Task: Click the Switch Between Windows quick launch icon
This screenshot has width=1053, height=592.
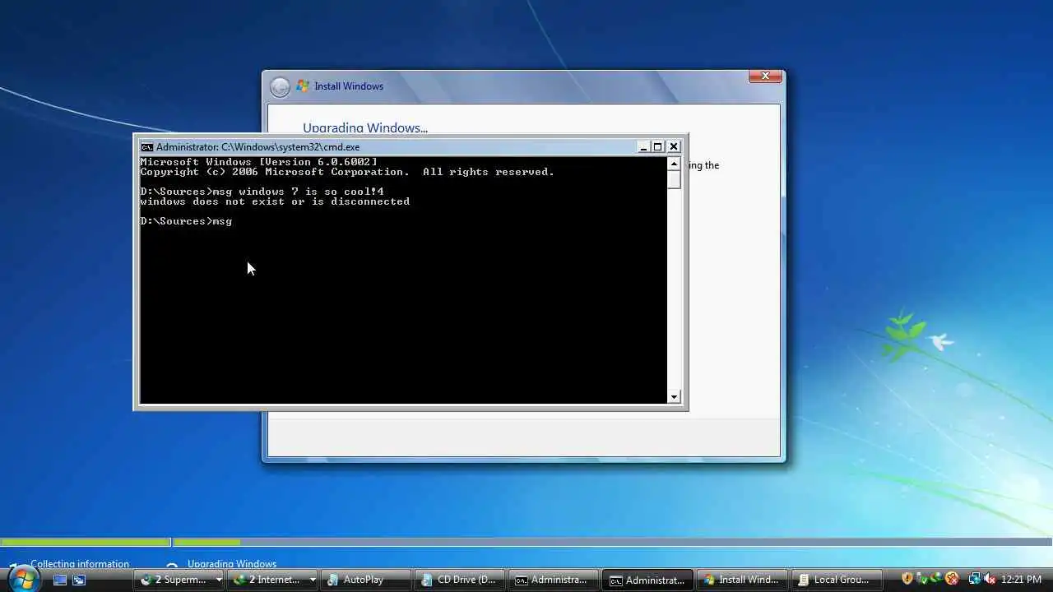Action: tap(79, 580)
